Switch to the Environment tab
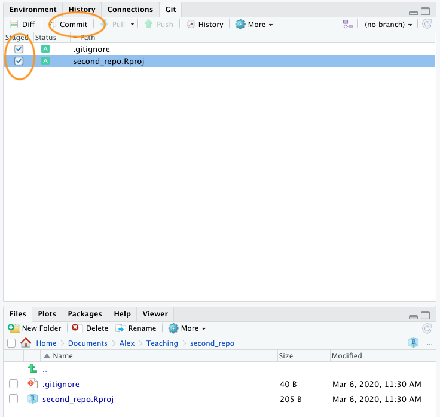Screen dimensions: 440x417 tap(33, 10)
